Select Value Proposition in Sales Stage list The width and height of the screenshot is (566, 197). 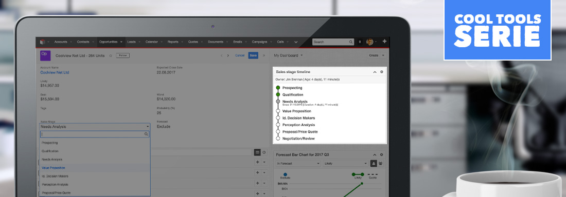[x=95, y=168]
